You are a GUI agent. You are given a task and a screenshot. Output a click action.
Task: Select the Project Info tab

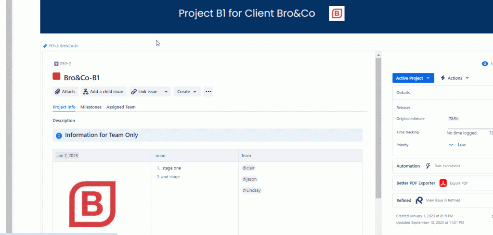point(64,107)
